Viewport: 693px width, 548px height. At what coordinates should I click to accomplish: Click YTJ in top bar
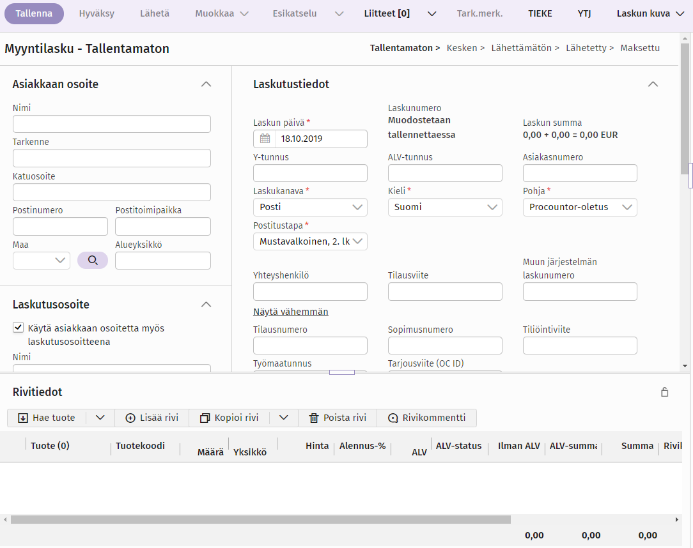click(x=584, y=13)
